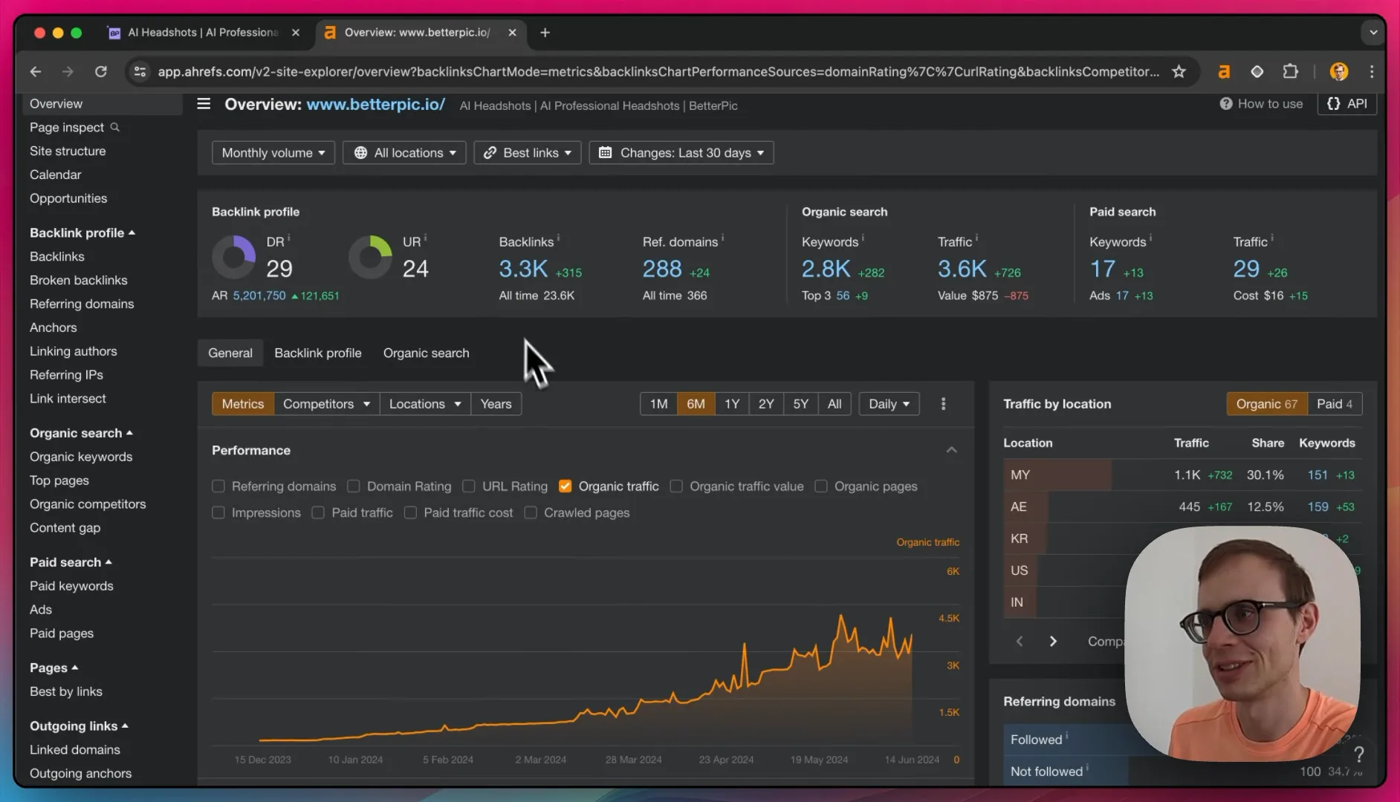Reload the page with the refresh icon
Viewport: 1400px width, 802px height.
[101, 71]
